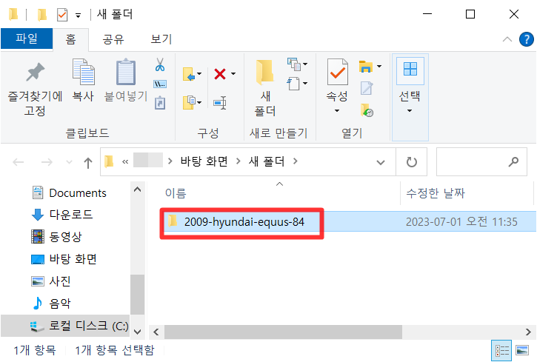This screenshot has width=537, height=362.
Task: Go back with the left arrow
Action: pyautogui.click(x=19, y=162)
